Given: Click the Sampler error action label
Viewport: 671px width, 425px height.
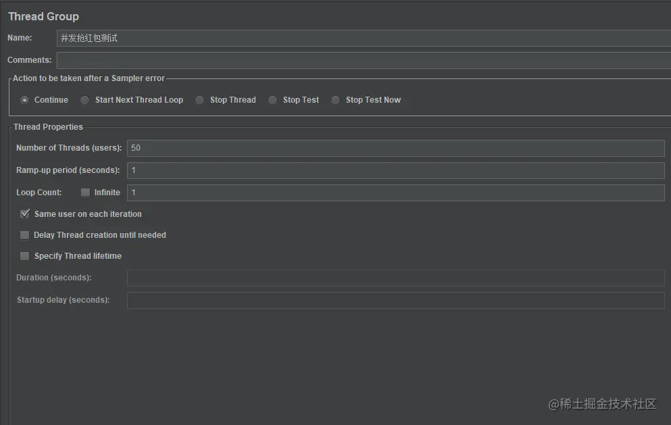Looking at the screenshot, I should pyautogui.click(x=89, y=78).
